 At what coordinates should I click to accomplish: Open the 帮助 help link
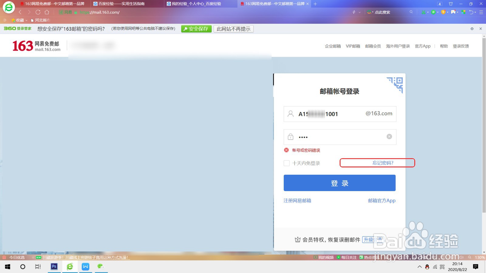pos(444,46)
